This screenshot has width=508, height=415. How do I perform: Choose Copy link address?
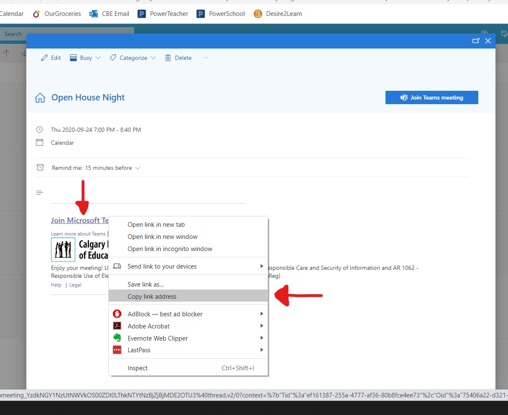(x=188, y=296)
